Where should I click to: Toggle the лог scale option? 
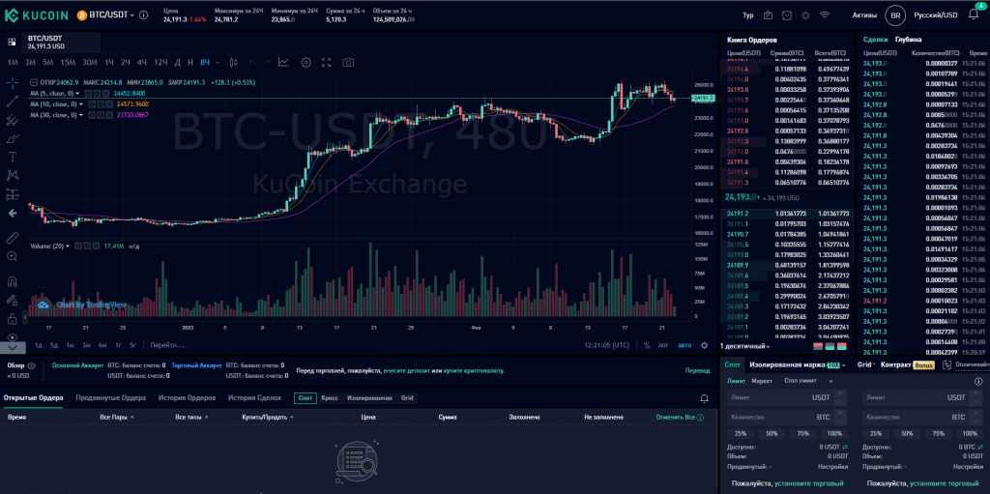click(x=663, y=345)
